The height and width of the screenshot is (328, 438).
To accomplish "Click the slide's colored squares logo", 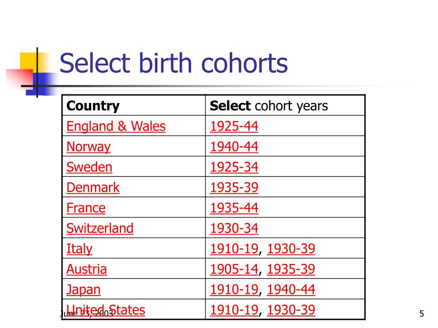I will 32,73.
